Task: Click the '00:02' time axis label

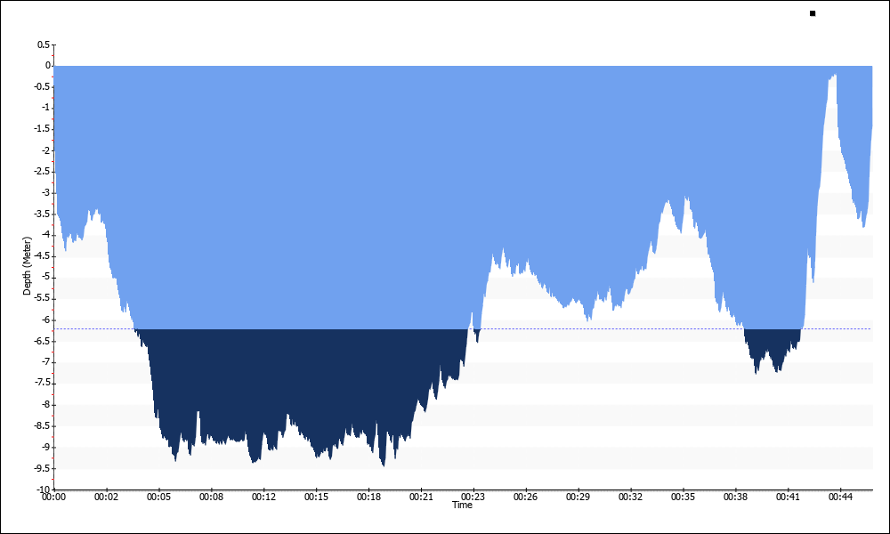Action: coord(106,498)
